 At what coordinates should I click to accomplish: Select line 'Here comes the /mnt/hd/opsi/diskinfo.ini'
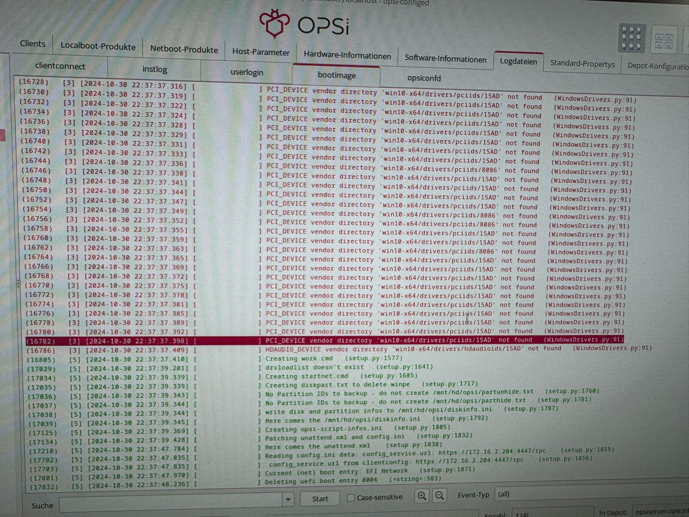pos(258,420)
